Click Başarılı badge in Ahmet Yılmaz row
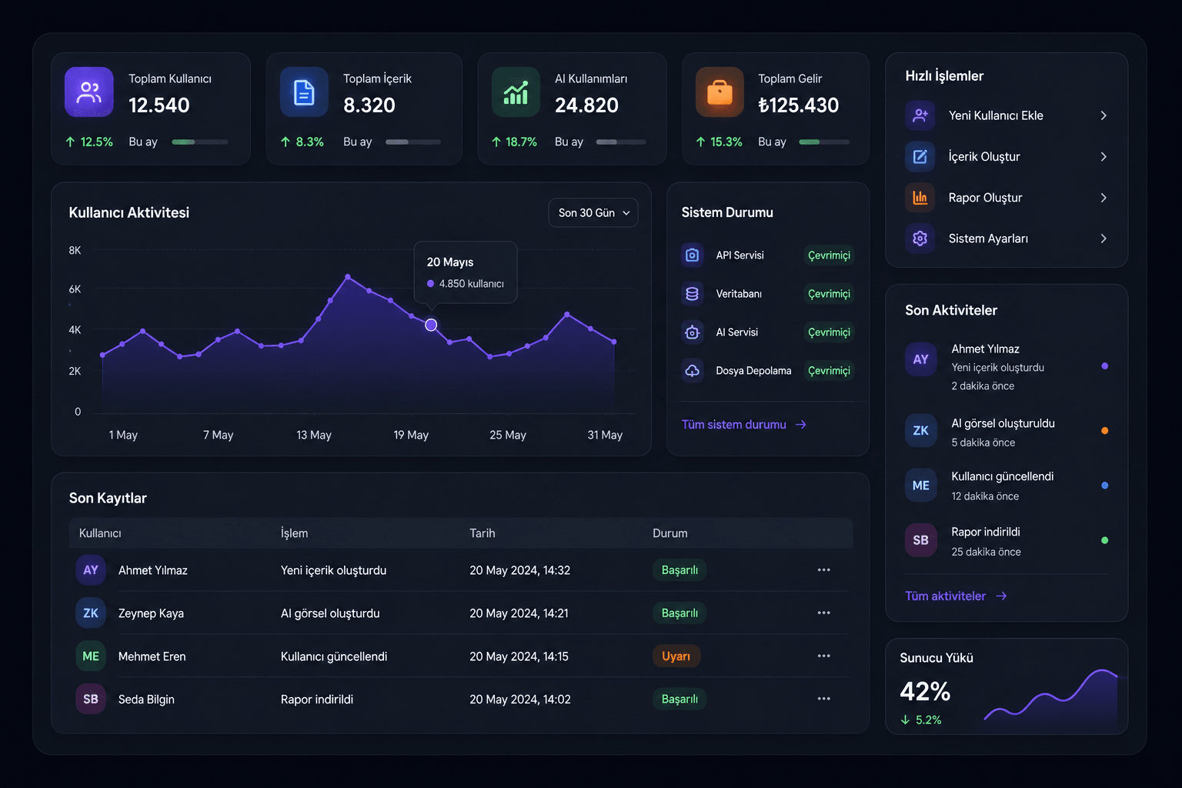Viewport: 1182px width, 788px height. pos(679,570)
